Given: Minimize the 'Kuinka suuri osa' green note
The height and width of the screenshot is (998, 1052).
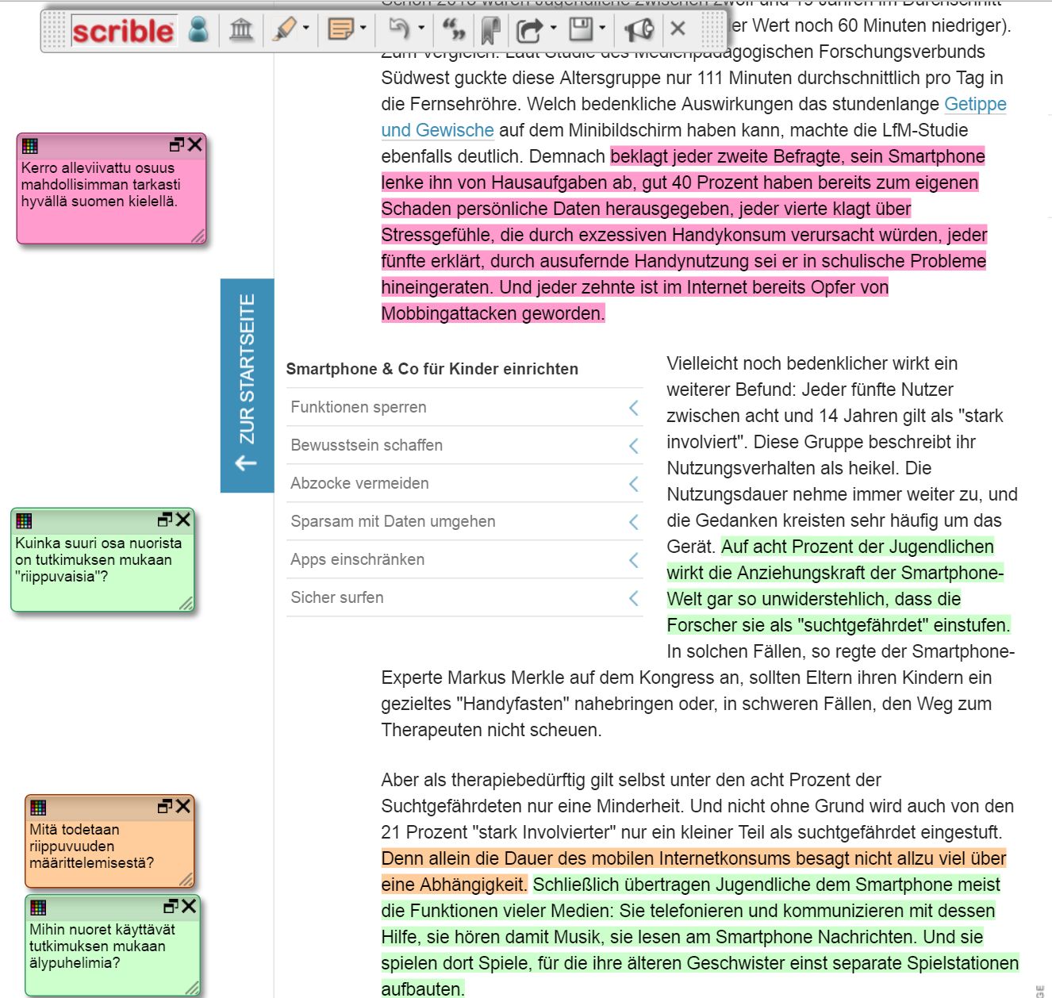Looking at the screenshot, I should tap(165, 520).
